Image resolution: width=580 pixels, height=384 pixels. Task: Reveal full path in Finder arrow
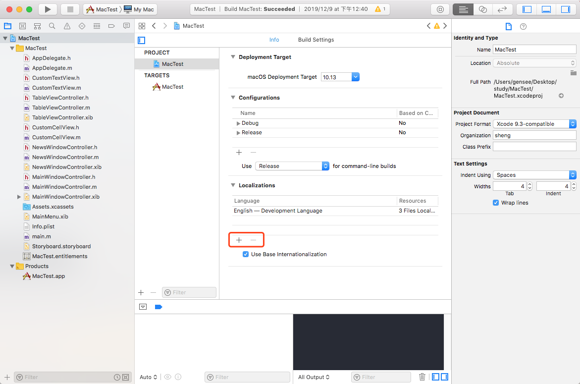tap(561, 96)
